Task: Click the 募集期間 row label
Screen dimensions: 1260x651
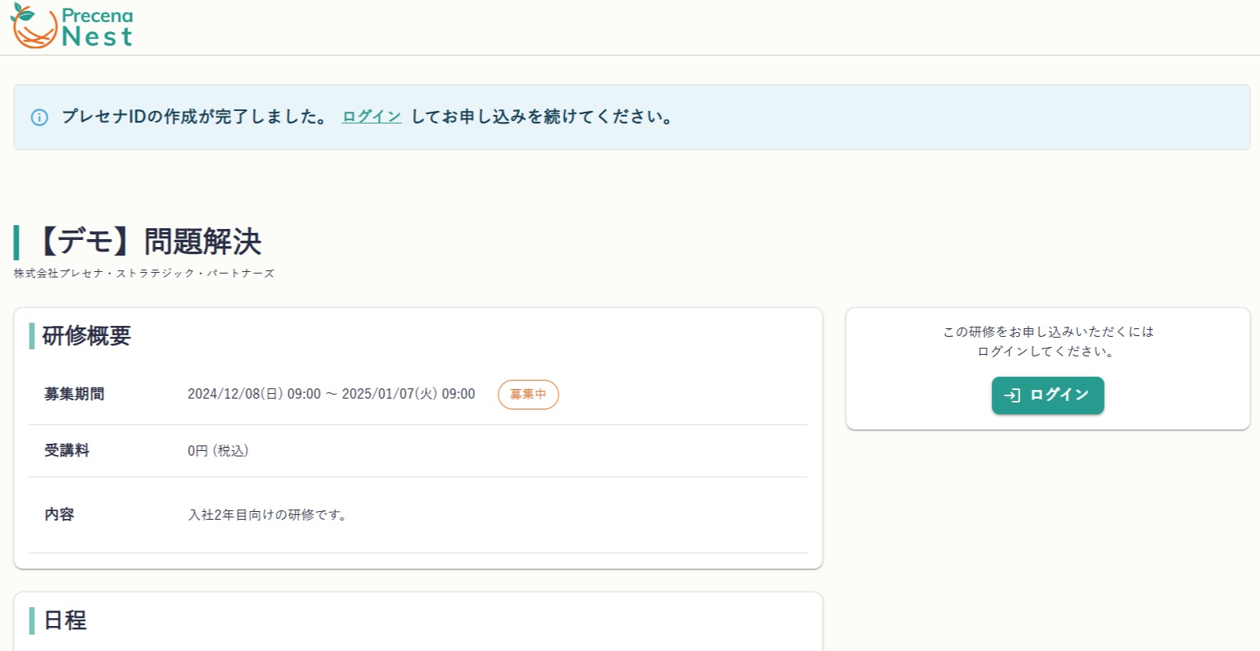Action: (x=74, y=394)
